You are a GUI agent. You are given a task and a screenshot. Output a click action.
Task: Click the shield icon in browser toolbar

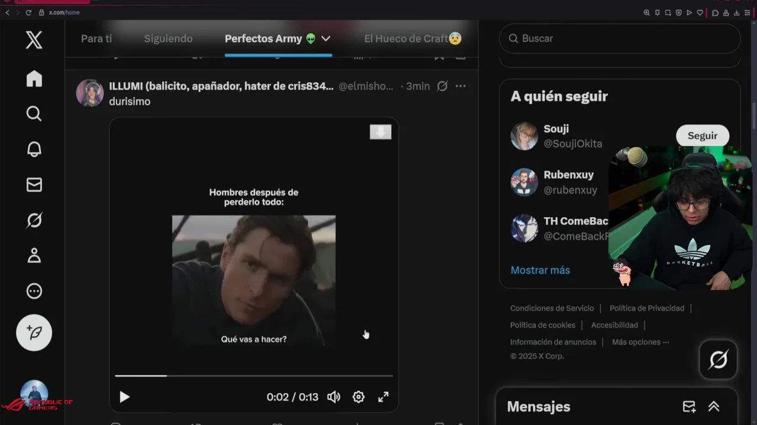click(x=678, y=12)
